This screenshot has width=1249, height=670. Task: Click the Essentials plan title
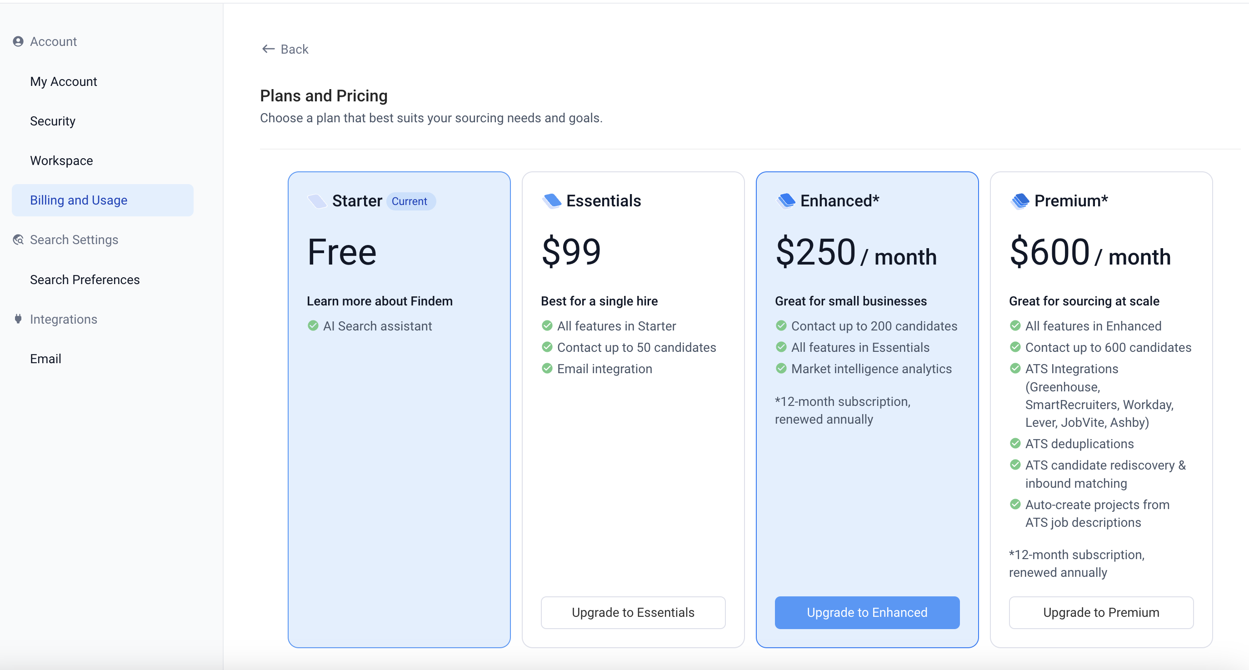coord(604,201)
